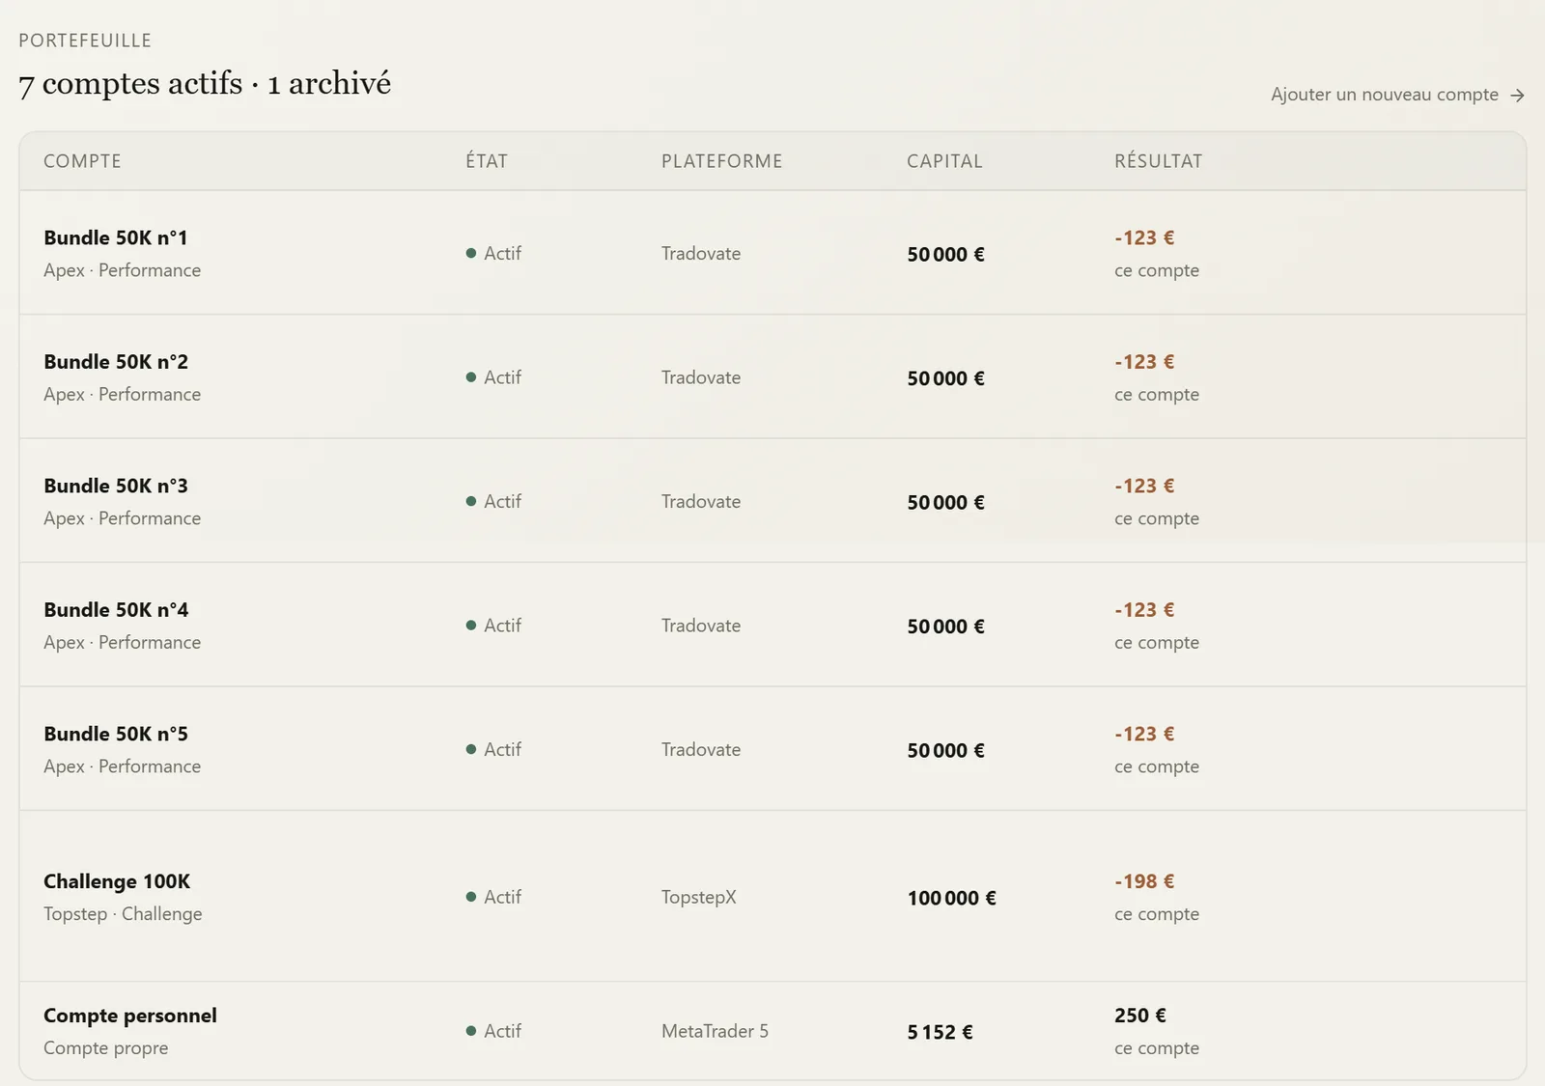Viewport: 1545px width, 1086px height.
Task: Click the TopstepX platform cell
Action: (698, 897)
